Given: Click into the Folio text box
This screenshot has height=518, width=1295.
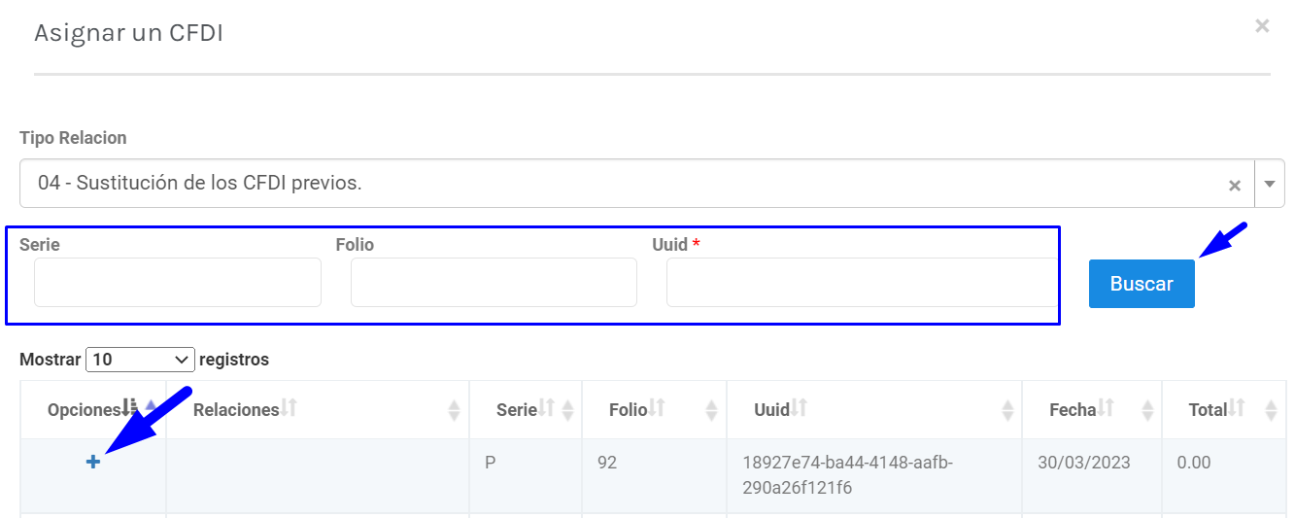Looking at the screenshot, I should (494, 283).
